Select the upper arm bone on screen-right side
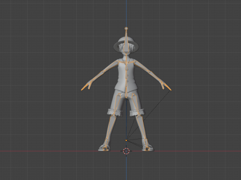The image size is (241, 180). tap(142, 66)
